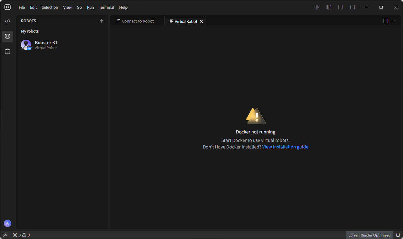The width and height of the screenshot is (403, 239).
Task: Open notifications bell in status bar
Action: tap(398, 235)
